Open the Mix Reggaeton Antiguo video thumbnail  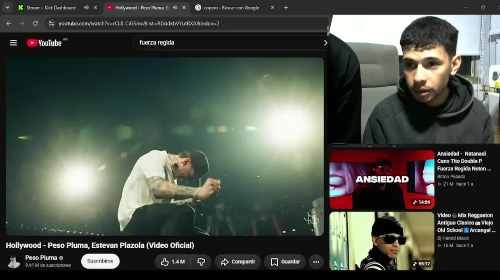click(382, 241)
